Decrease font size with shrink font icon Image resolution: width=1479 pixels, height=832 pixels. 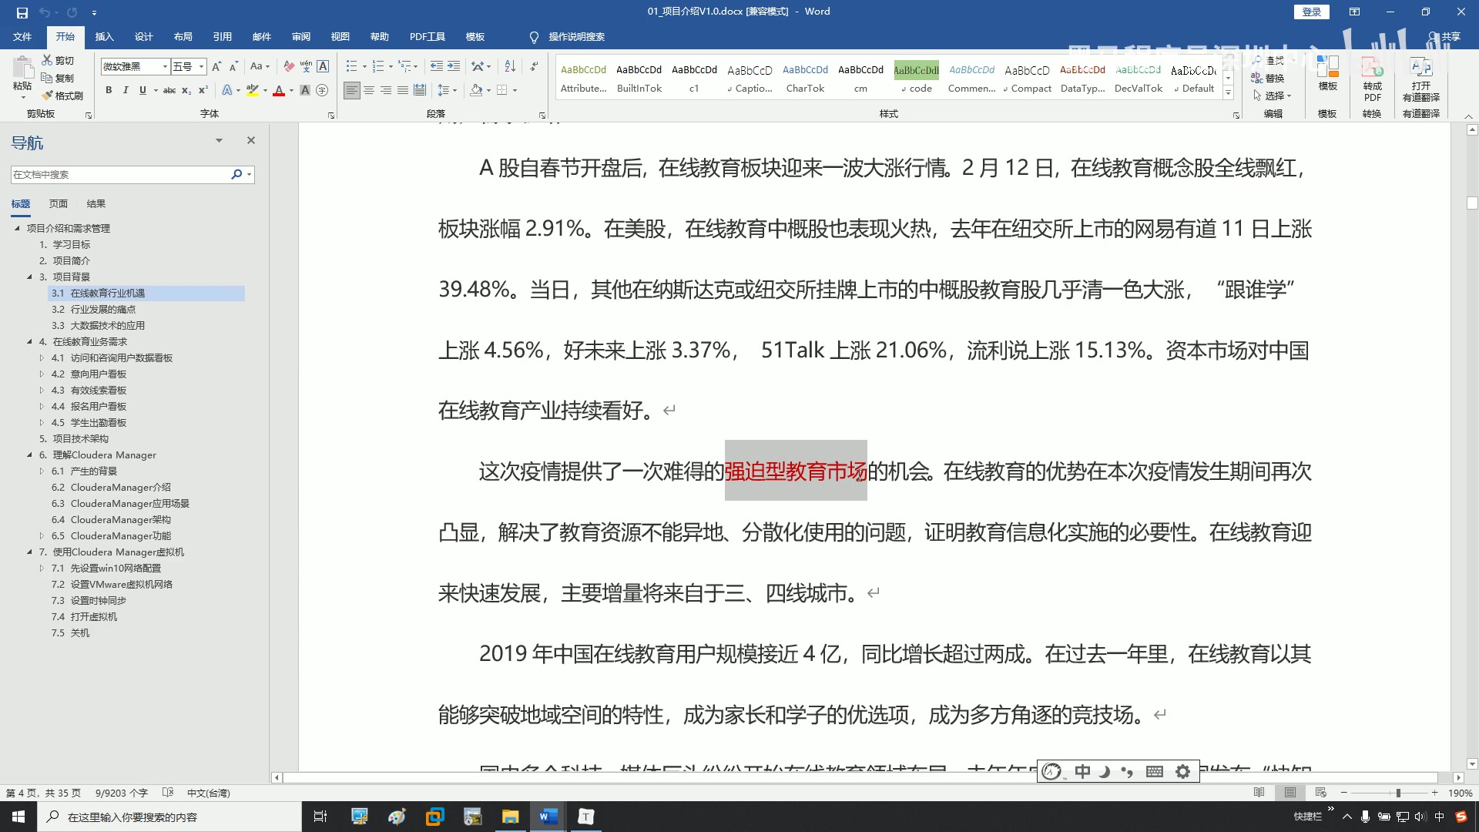click(x=233, y=66)
